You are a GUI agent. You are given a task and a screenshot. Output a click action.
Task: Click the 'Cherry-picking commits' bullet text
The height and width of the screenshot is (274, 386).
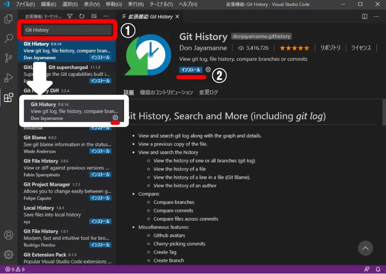click(x=179, y=244)
